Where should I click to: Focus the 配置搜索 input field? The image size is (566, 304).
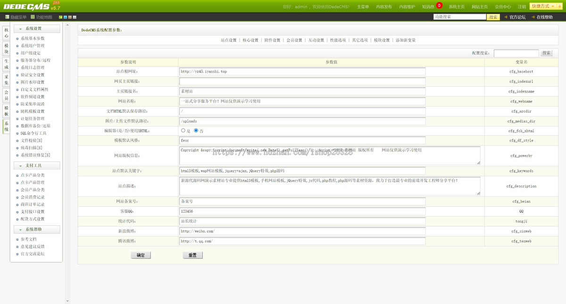tap(516, 53)
